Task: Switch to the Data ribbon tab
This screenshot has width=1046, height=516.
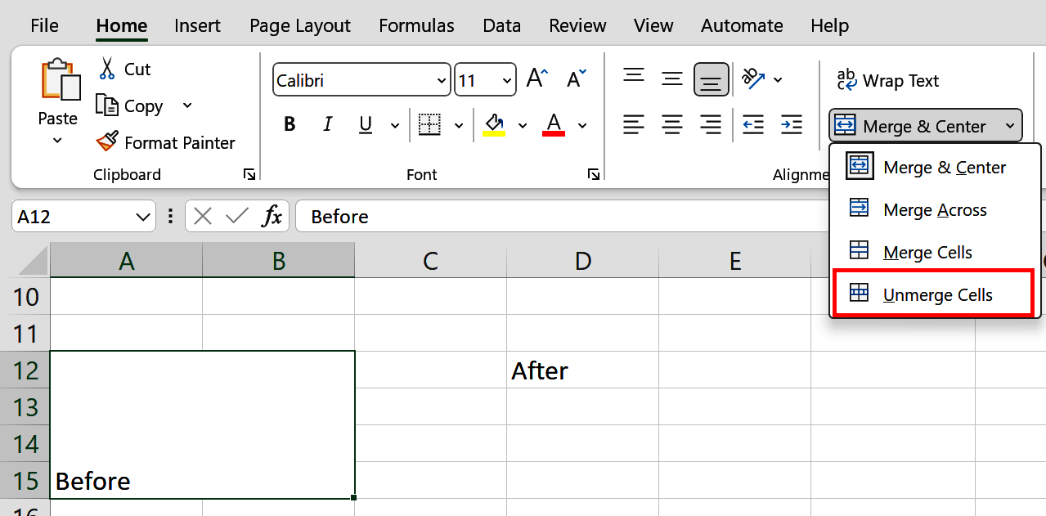Action: [x=501, y=25]
